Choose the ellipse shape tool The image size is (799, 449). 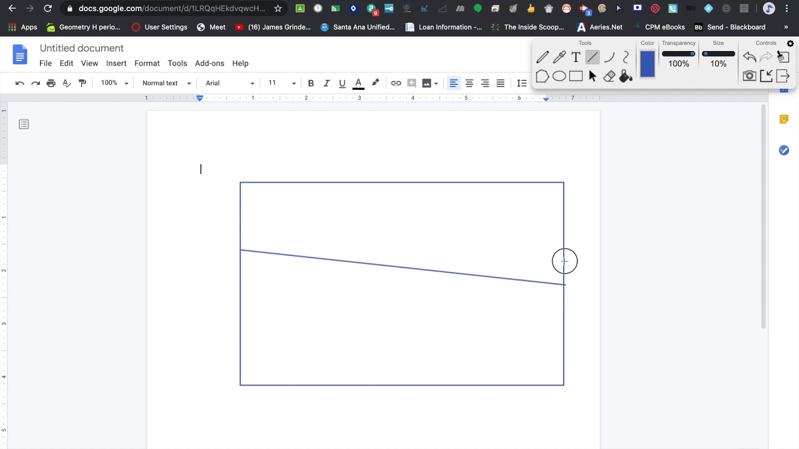[x=559, y=76]
